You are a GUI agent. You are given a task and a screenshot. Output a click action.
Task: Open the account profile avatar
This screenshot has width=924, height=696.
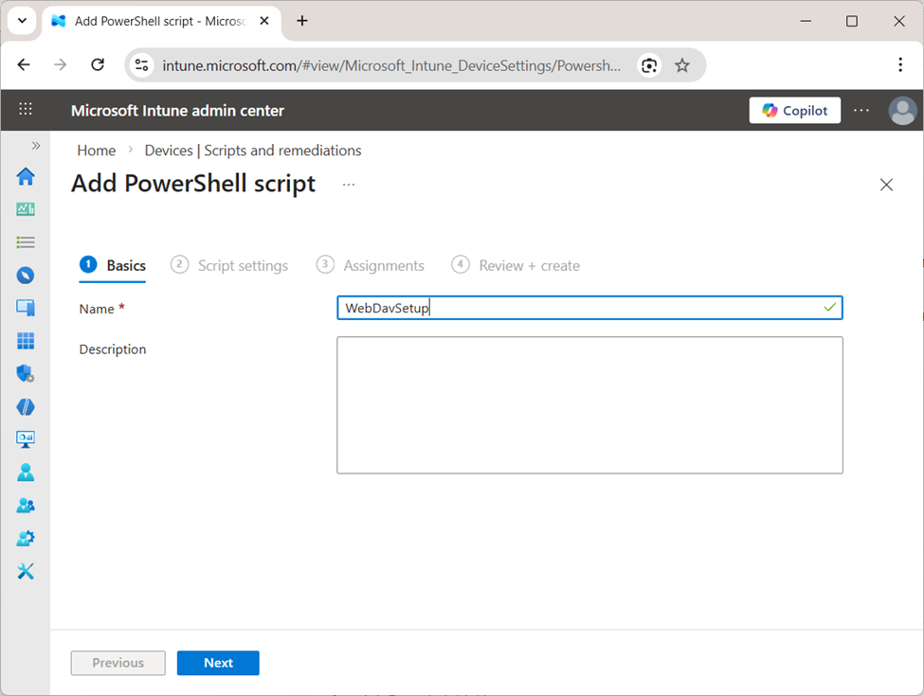902,110
